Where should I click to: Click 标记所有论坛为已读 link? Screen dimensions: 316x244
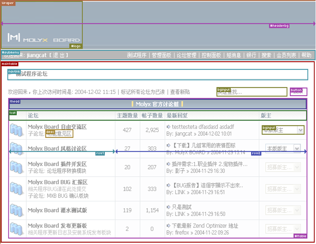143,92
